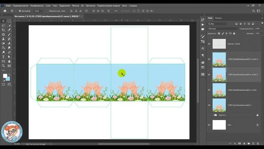Screen dimensions: 264x149
Task: Select the Zoom magnifier tool
Action: tap(3, 66)
